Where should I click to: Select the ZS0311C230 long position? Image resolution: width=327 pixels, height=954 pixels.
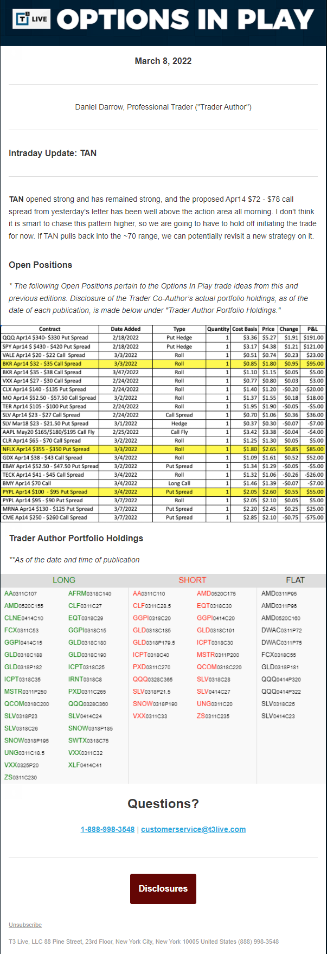[21, 777]
